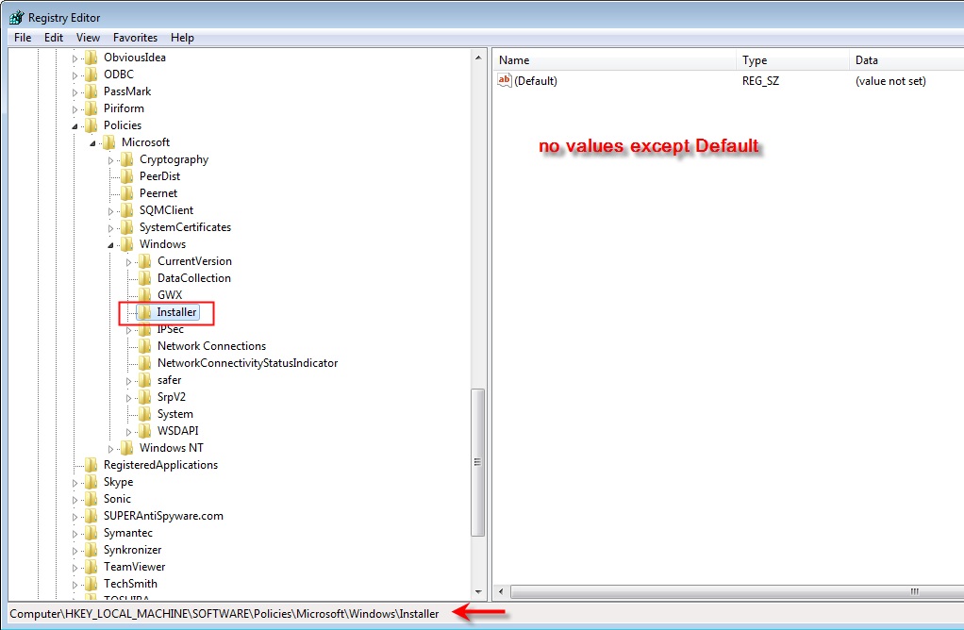Click the TeamViewer folder icon
This screenshot has height=630, width=964.
pos(92,566)
